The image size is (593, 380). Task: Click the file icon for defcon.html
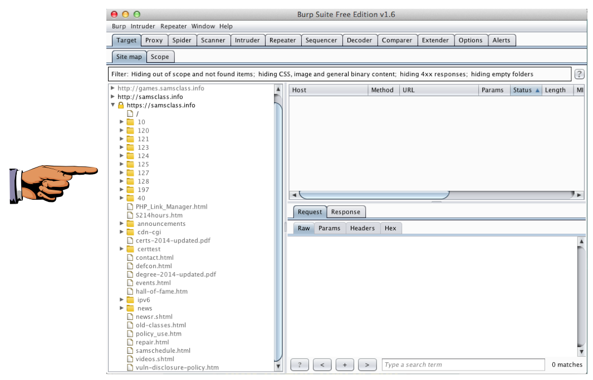130,266
